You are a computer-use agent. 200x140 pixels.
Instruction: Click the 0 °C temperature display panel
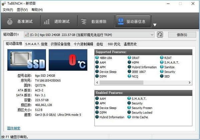[68, 60]
